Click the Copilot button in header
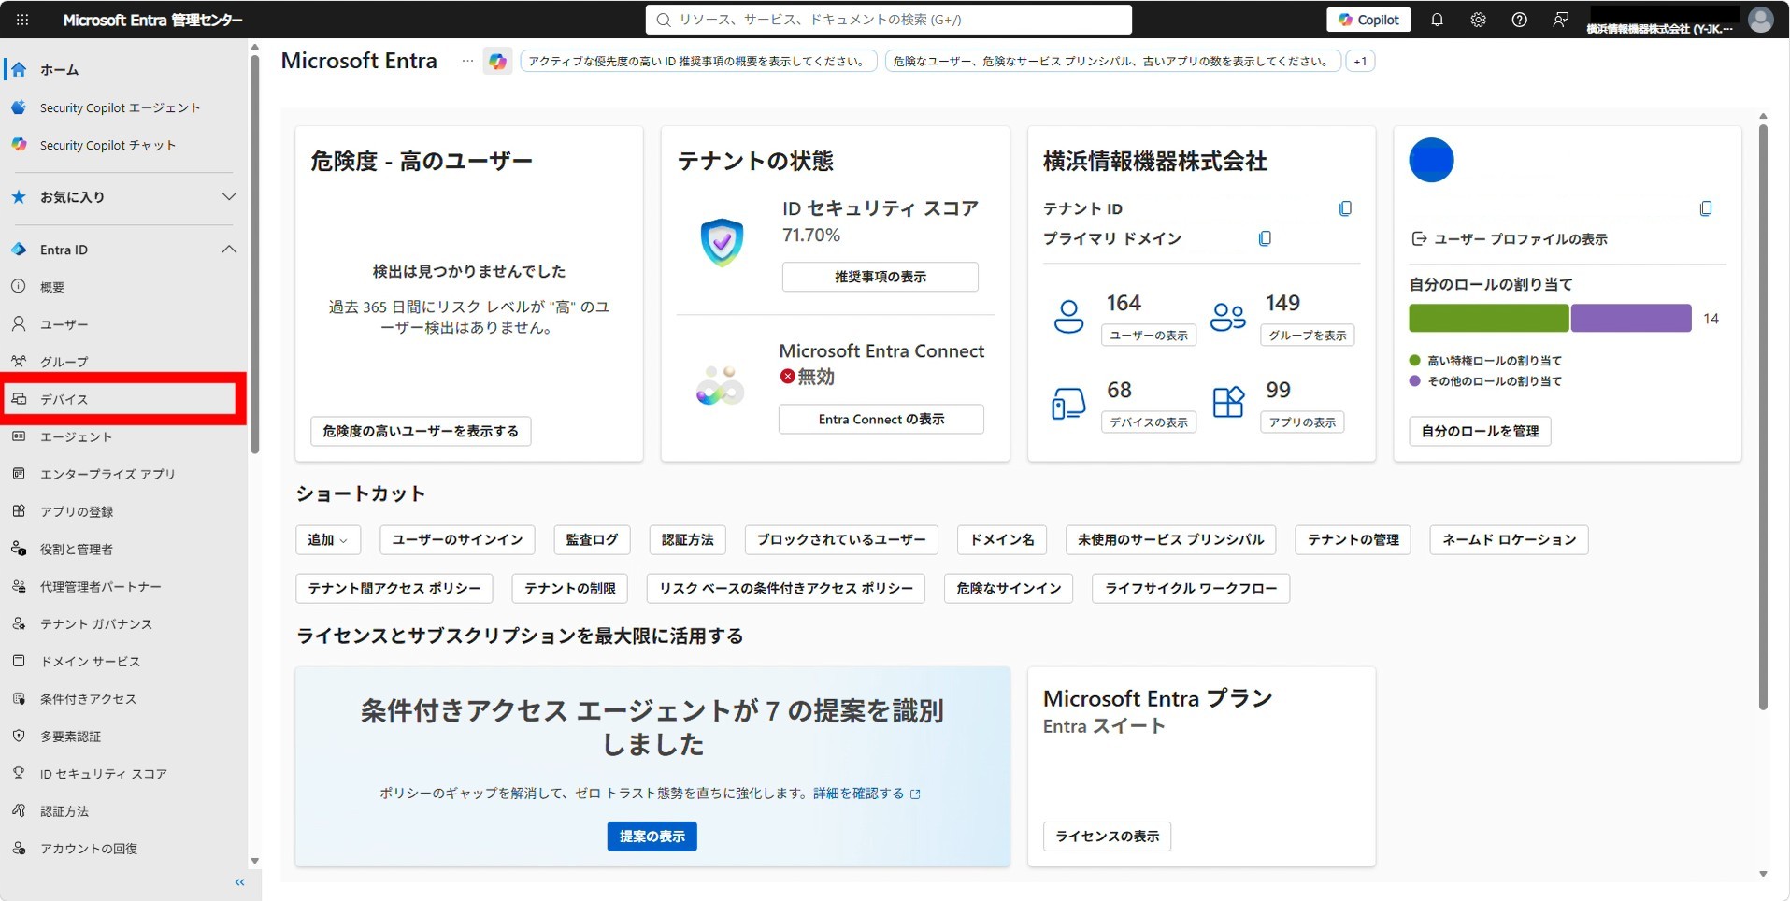Screen dimensions: 1790x901 point(1368,20)
